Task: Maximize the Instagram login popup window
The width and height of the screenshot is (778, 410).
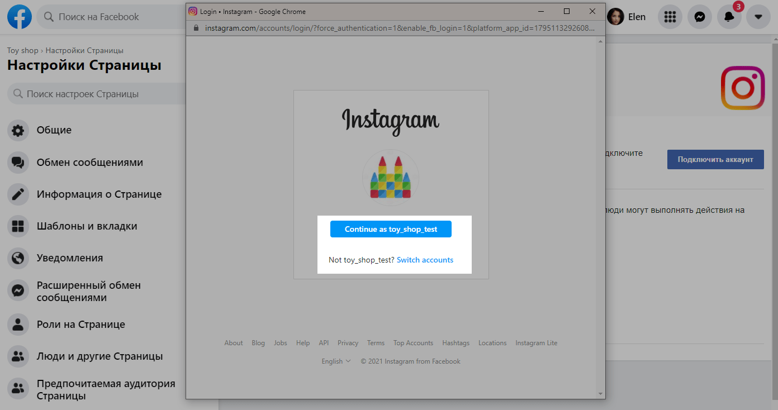Action: [567, 11]
